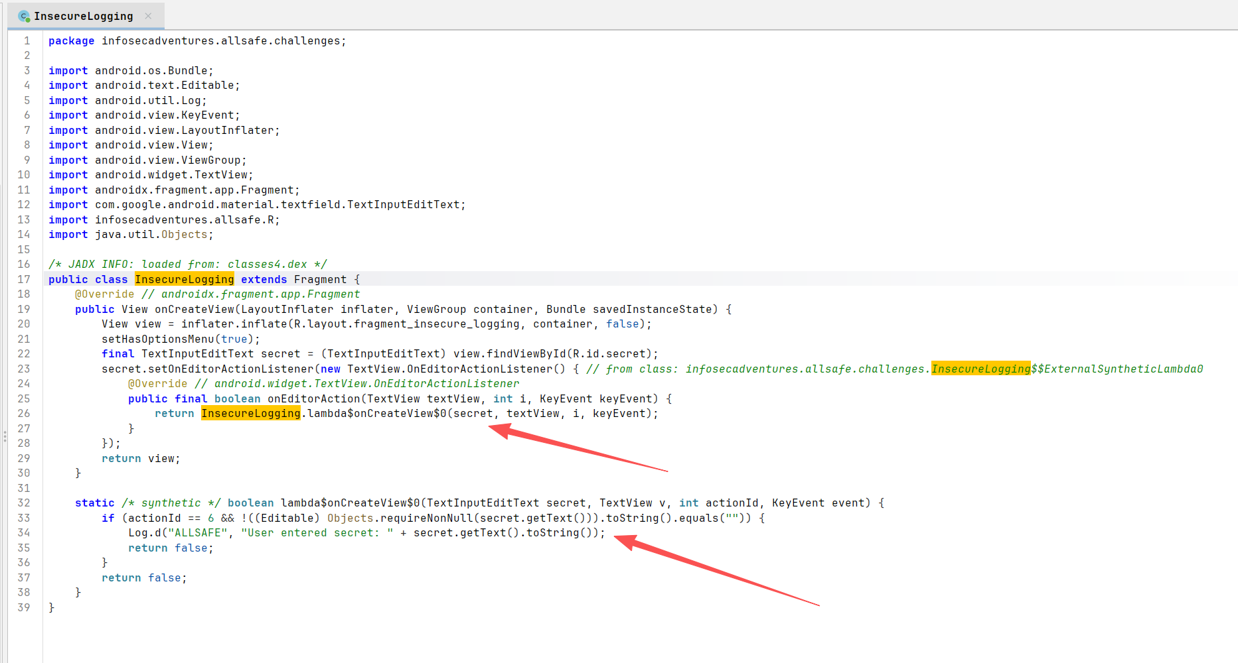Click line number 17 in the gutter
This screenshot has width=1238, height=663.
24,279
